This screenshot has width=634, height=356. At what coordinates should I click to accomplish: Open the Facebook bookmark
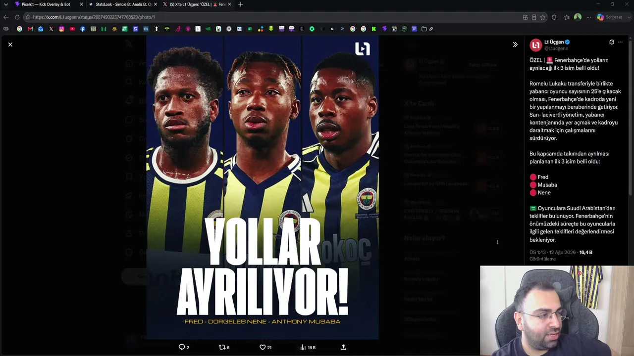(x=83, y=29)
